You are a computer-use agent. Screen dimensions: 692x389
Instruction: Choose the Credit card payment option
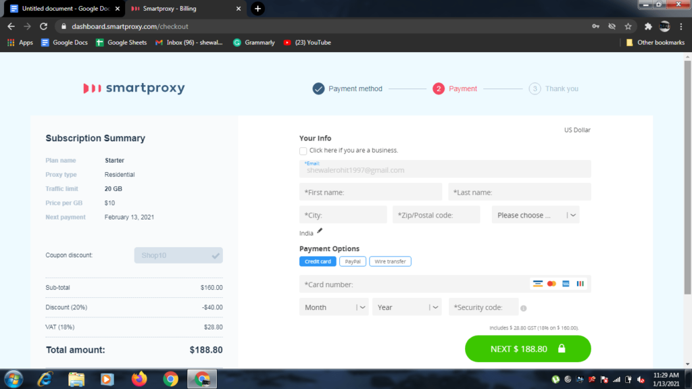point(318,261)
